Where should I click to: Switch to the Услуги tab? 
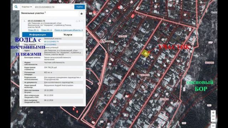coord(68,35)
